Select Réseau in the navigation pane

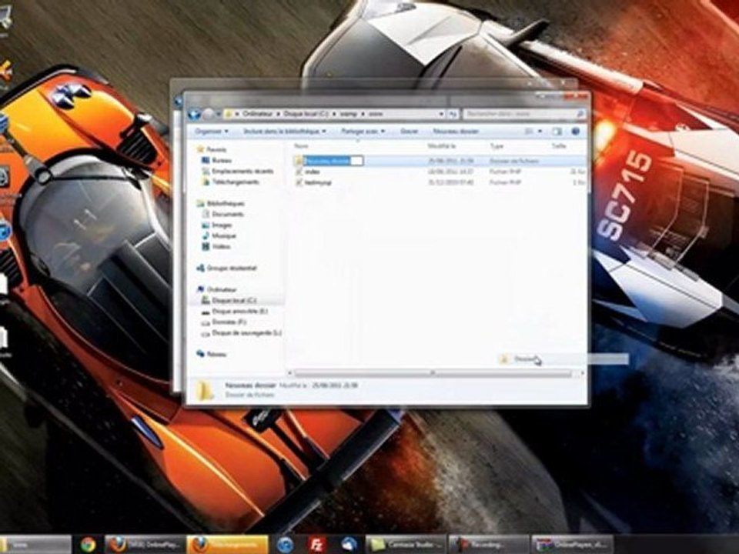click(216, 354)
